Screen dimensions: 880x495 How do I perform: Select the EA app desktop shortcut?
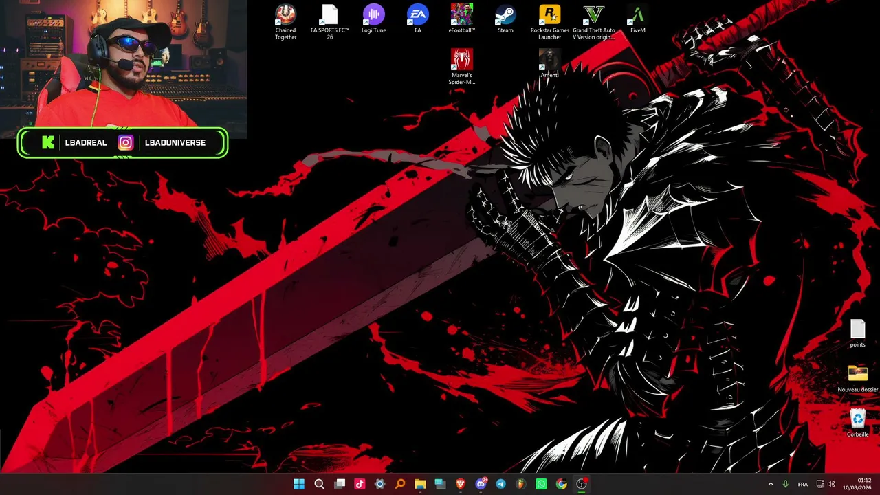[417, 19]
